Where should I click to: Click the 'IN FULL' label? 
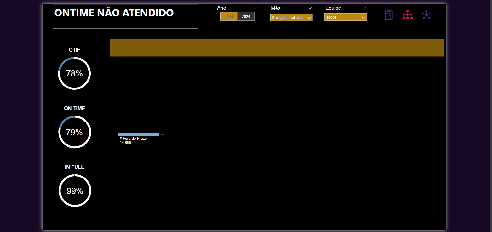[x=75, y=167]
